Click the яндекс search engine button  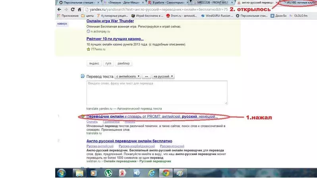click(x=94, y=63)
